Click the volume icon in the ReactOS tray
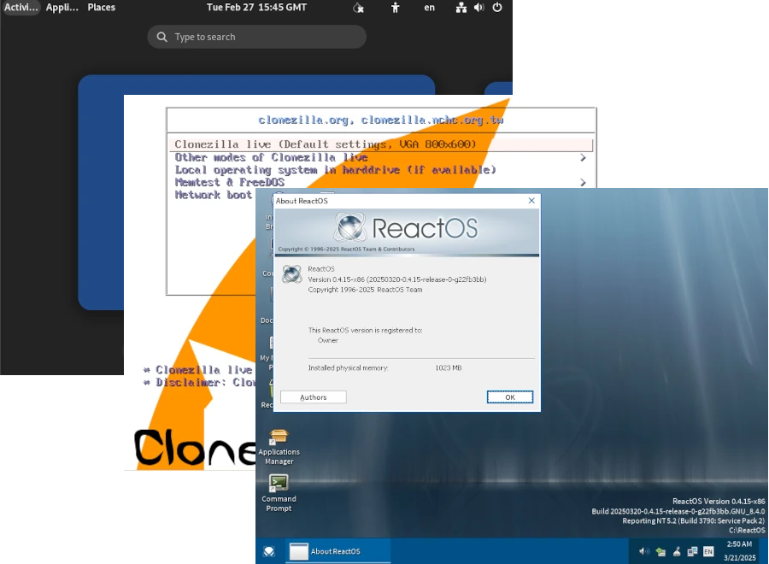Viewport: 769px width, 564px height. coord(644,552)
